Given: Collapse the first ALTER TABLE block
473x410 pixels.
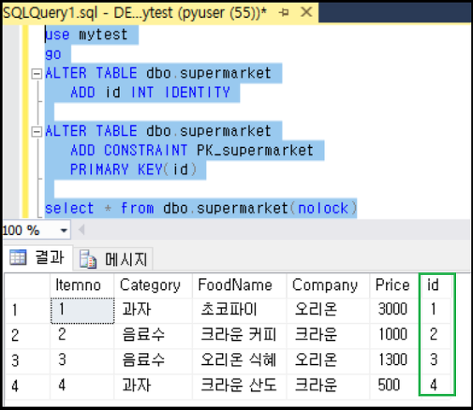Looking at the screenshot, I should (x=37, y=74).
